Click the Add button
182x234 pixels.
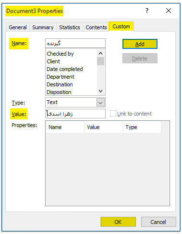[x=140, y=44]
